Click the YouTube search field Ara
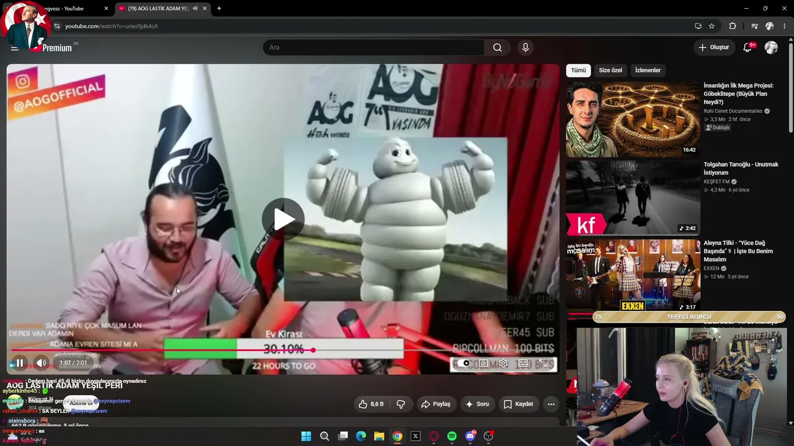 click(x=373, y=48)
